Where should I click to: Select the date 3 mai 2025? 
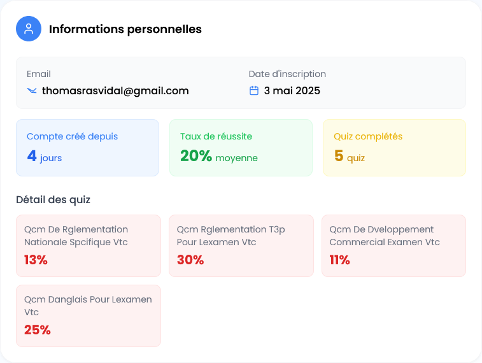pyautogui.click(x=292, y=90)
